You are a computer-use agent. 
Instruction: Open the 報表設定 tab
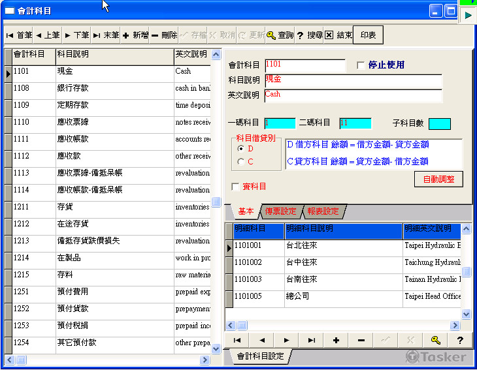pos(323,211)
